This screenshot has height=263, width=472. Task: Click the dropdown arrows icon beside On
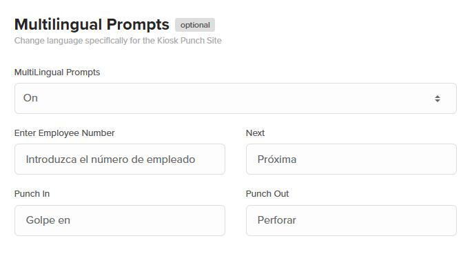438,99
